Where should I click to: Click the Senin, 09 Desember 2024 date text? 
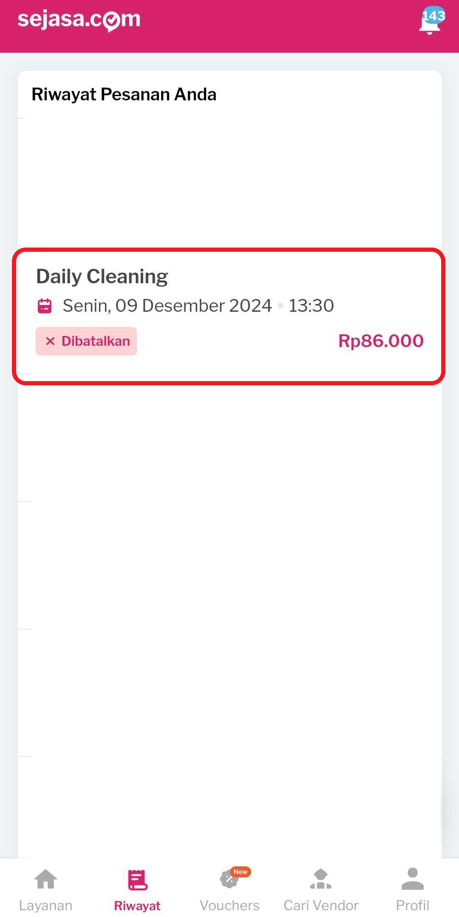coord(167,306)
